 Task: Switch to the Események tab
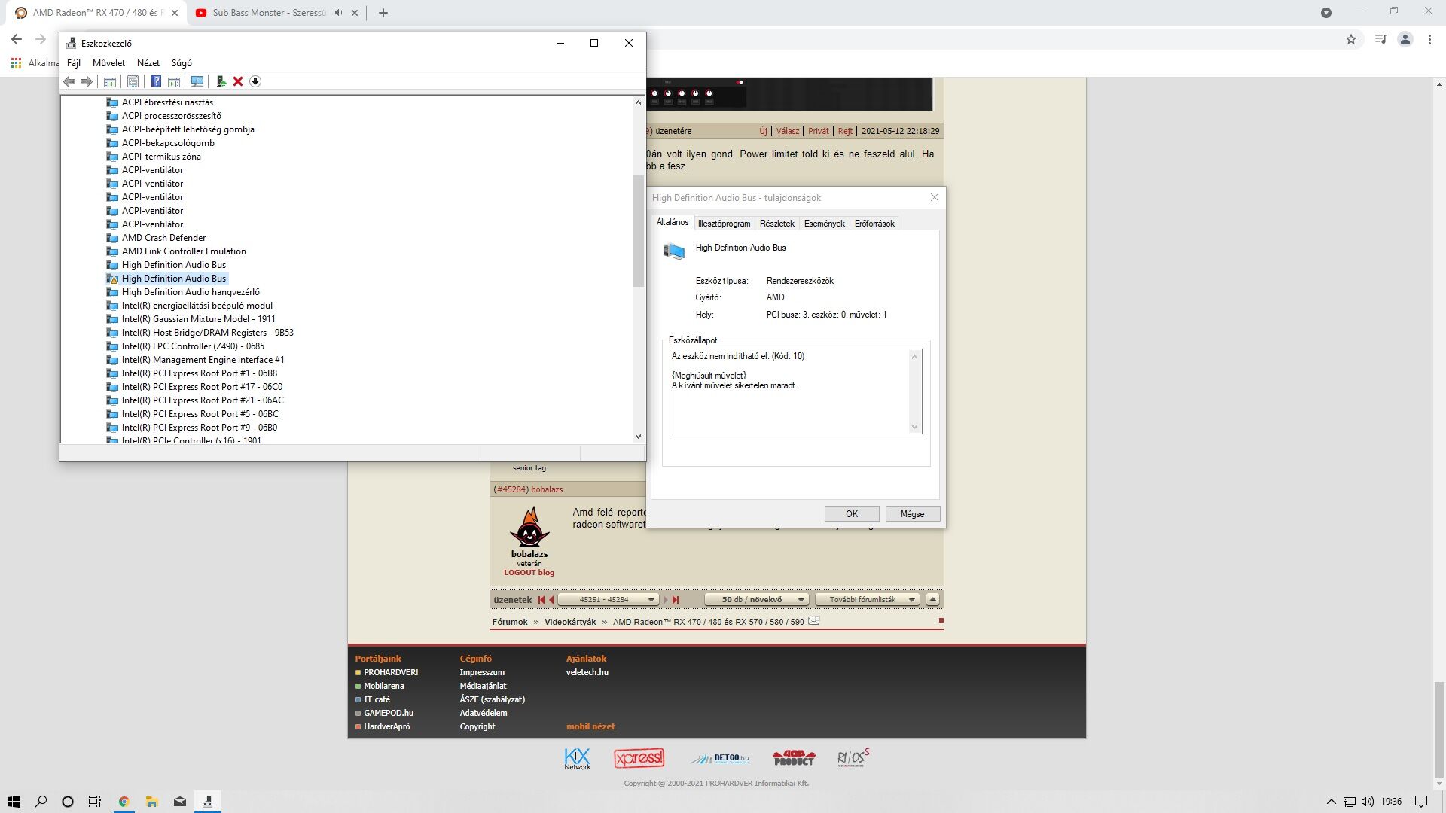[x=825, y=224]
